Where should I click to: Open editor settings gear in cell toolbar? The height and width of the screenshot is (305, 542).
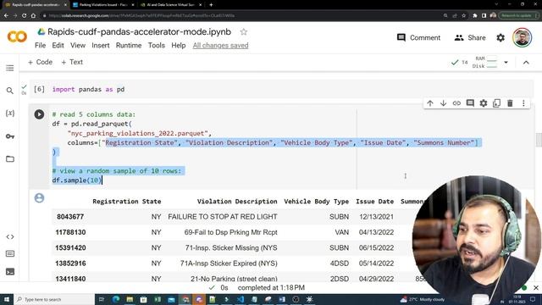tap(484, 103)
